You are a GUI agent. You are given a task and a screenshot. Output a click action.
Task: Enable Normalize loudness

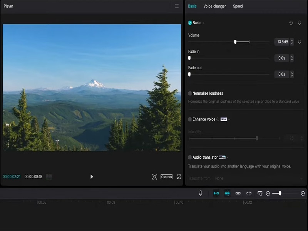click(189, 93)
